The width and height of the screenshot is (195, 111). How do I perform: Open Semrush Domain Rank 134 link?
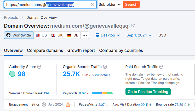point(46,93)
